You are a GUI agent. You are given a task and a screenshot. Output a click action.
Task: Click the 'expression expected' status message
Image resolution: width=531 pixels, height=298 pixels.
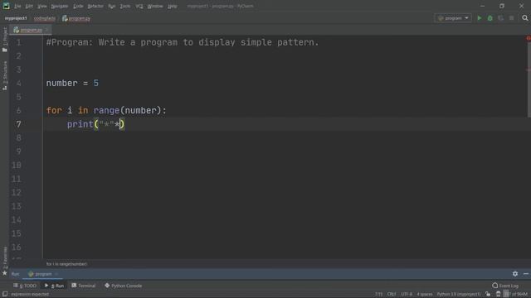30,295
